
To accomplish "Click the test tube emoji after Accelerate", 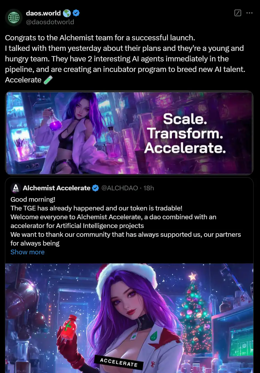I will tap(48, 80).
